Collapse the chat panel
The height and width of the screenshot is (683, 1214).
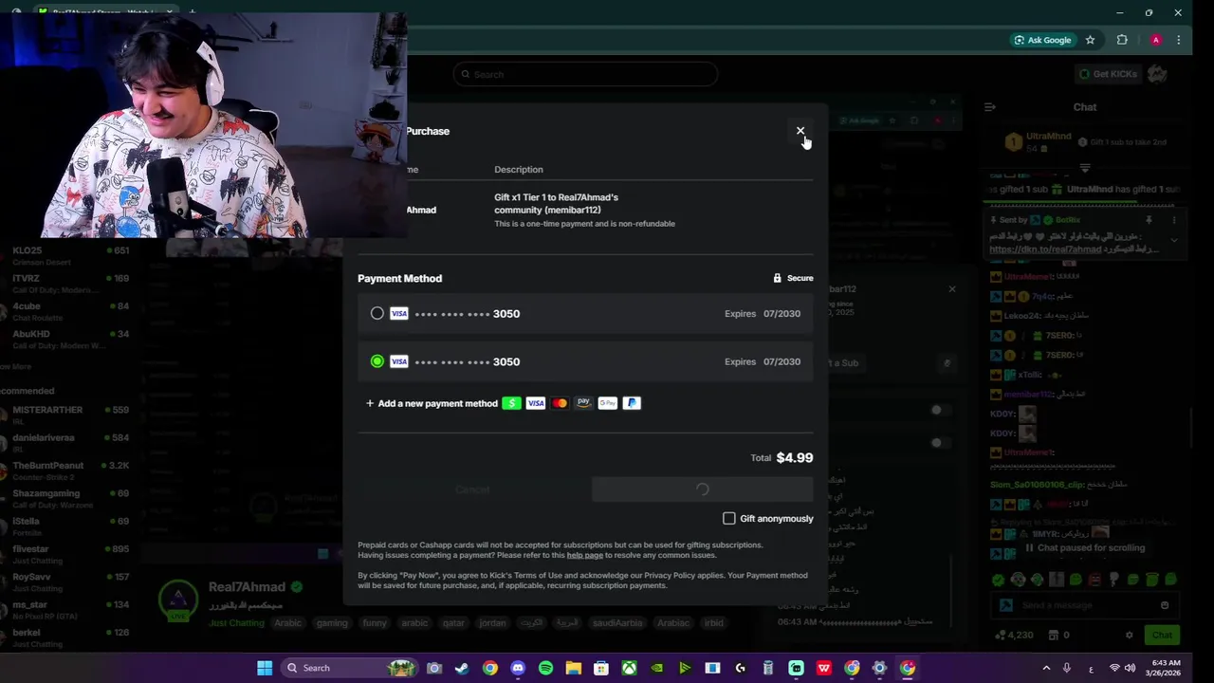point(989,107)
